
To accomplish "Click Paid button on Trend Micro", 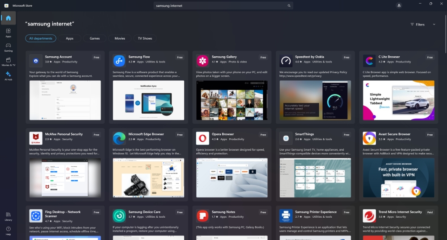I will (x=430, y=212).
